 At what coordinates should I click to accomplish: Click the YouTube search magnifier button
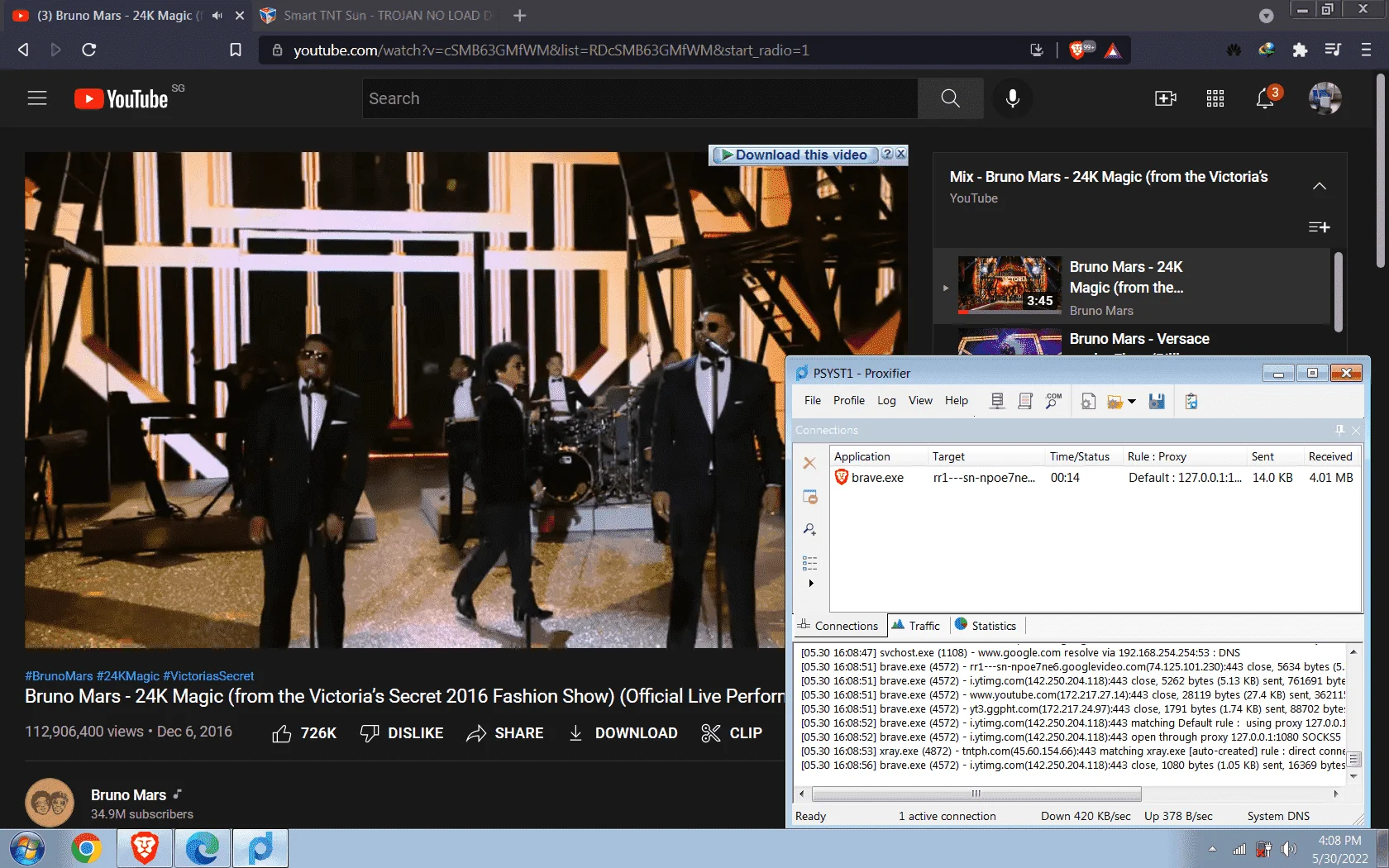pos(950,98)
